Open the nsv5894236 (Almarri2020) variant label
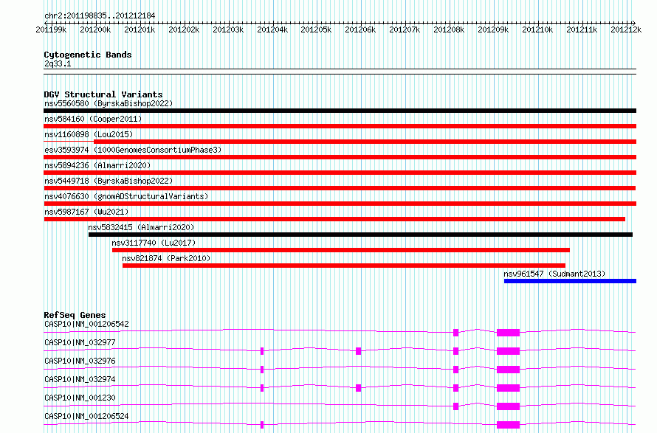Screen dimensions: 657x433 [97, 165]
